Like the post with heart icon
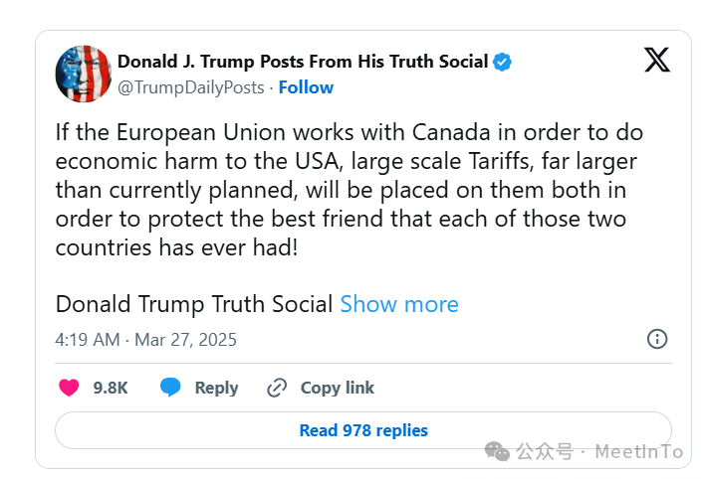The width and height of the screenshot is (706, 479). 69,388
